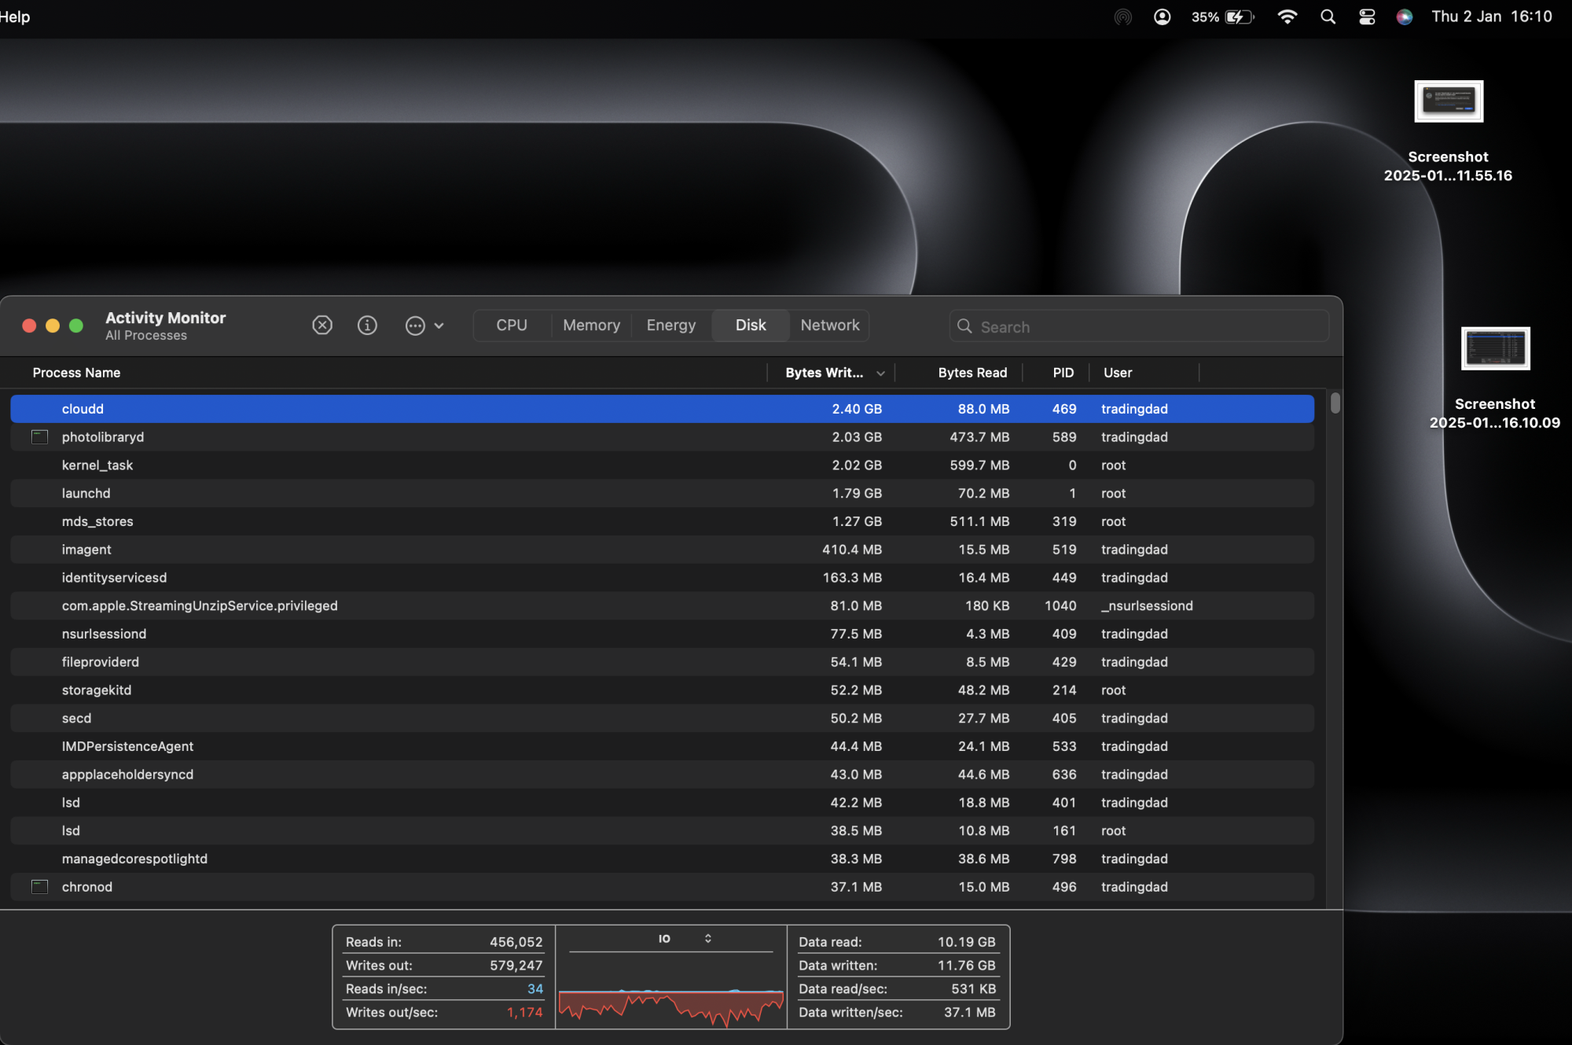1572x1045 pixels.
Task: Click the Siri icon in menu bar
Action: pos(1405,17)
